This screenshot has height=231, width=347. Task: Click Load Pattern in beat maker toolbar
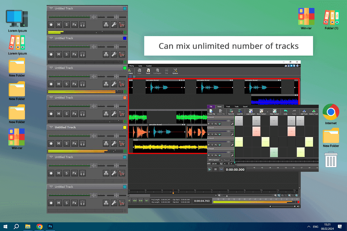250,112
